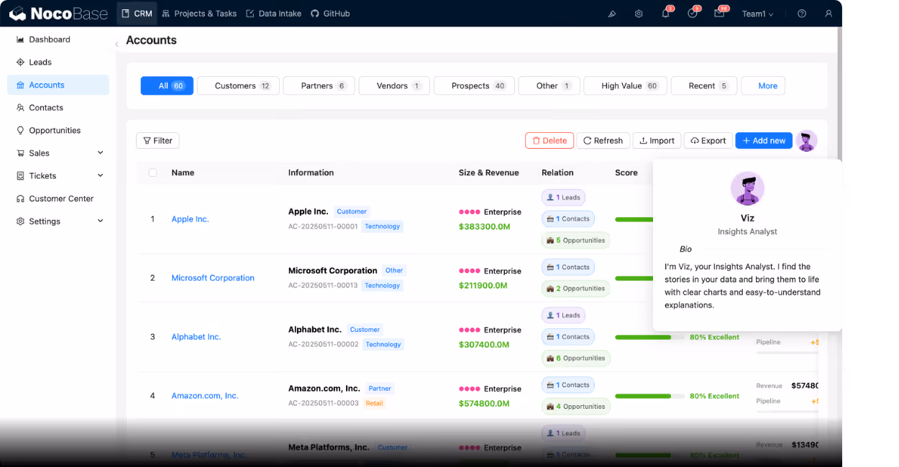Screen dimensions: 899x467
Task: Open the mail envelope icon
Action: pyautogui.click(x=719, y=14)
